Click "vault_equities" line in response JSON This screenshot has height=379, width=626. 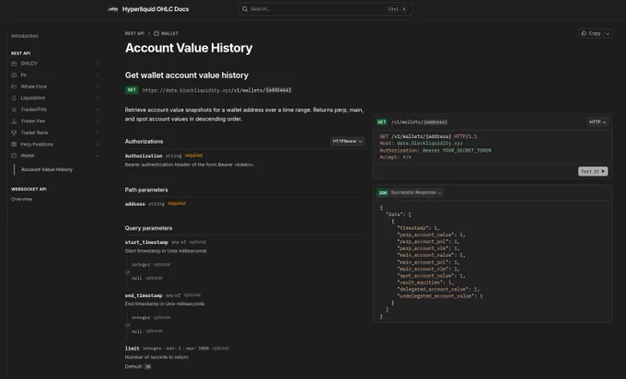point(425,282)
